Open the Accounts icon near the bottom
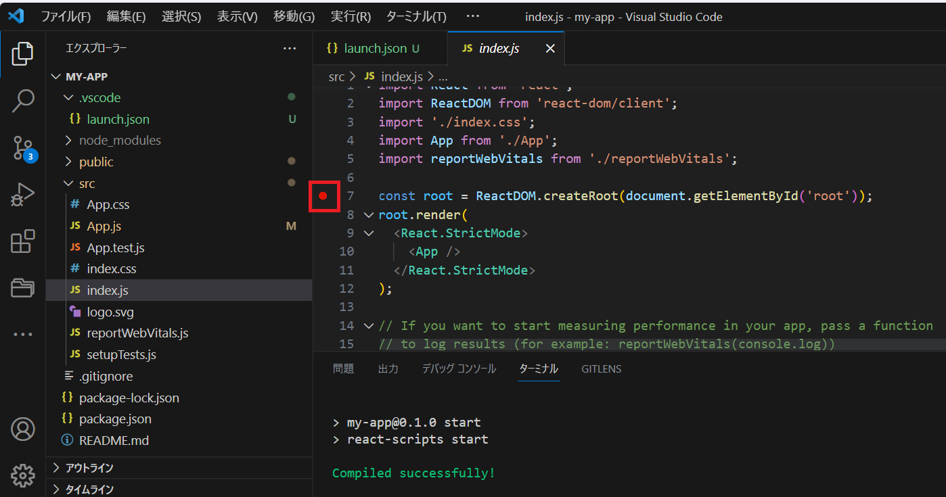Image resolution: width=946 pixels, height=497 pixels. click(22, 429)
